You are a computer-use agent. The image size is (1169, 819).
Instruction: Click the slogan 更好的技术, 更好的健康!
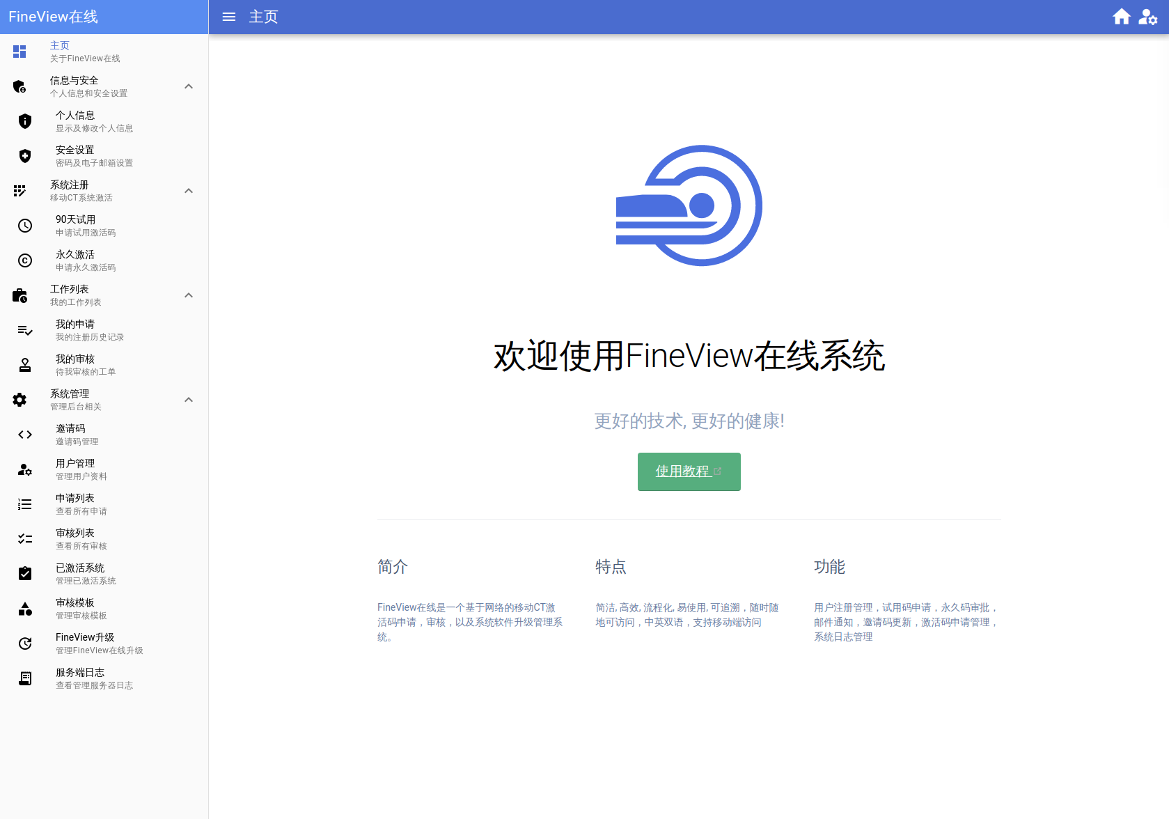689,421
